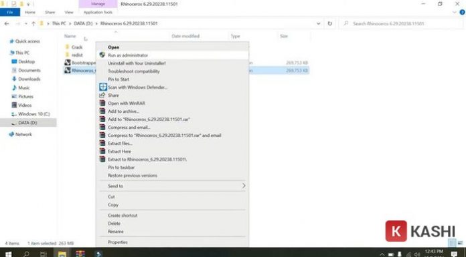This screenshot has width=466, height=257.
Task: Open the File ribbon tab
Action: click(x=10, y=12)
